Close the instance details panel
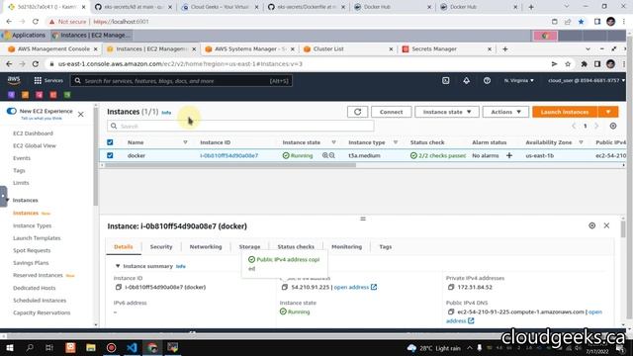 [606, 225]
